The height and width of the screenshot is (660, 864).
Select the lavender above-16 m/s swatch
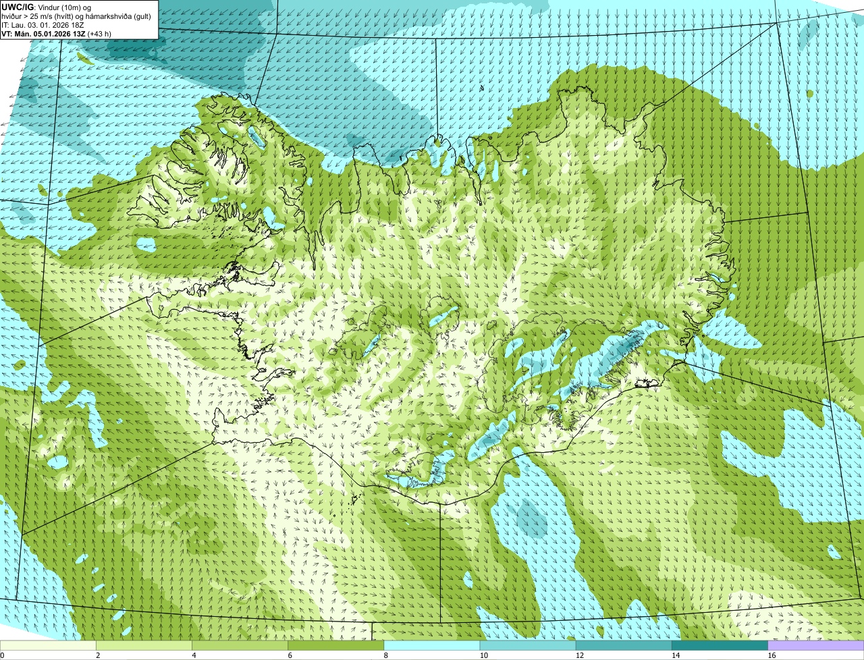coord(816,645)
